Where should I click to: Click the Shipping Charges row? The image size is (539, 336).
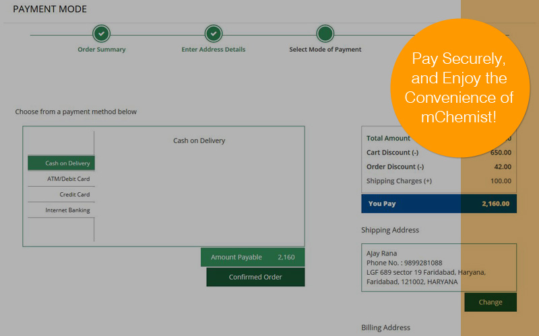tap(439, 181)
